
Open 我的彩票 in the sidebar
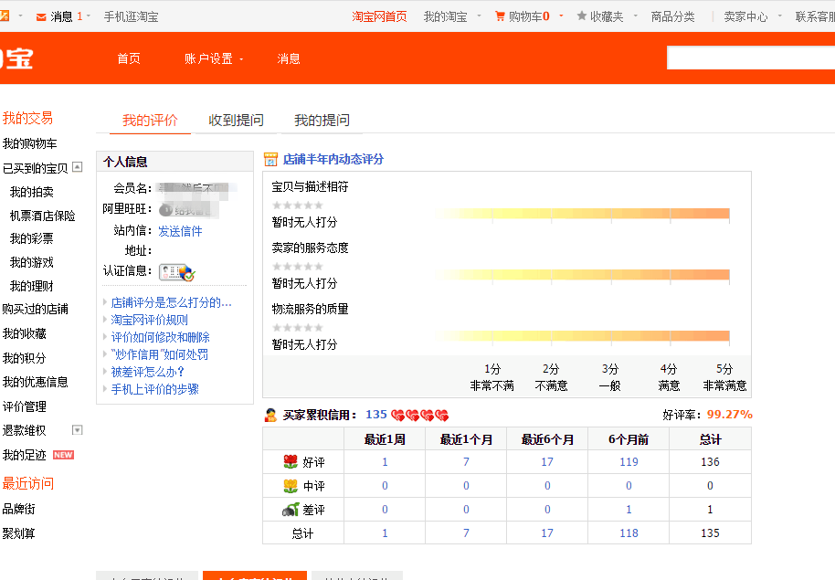coord(31,238)
